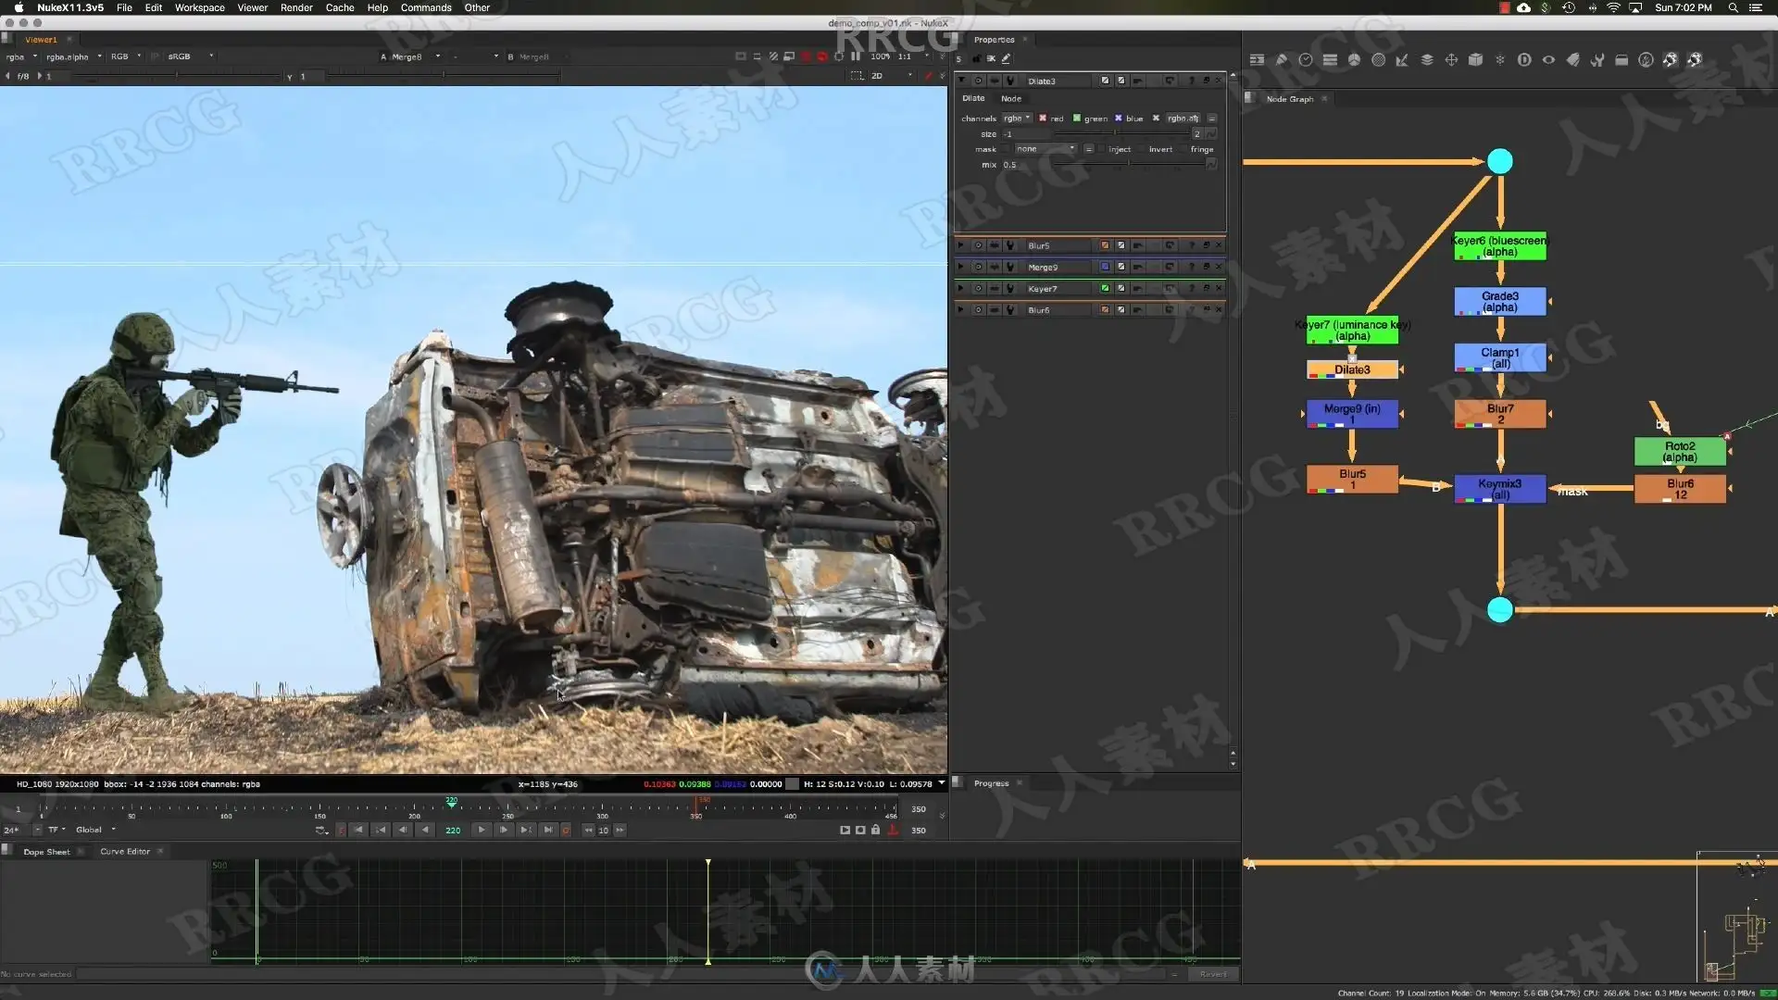Screen dimensions: 1778x1000
Task: Open the Global frame range dropdown
Action: tap(95, 830)
